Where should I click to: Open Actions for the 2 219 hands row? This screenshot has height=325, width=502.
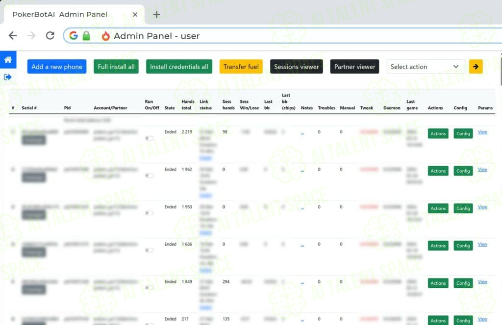[438, 133]
